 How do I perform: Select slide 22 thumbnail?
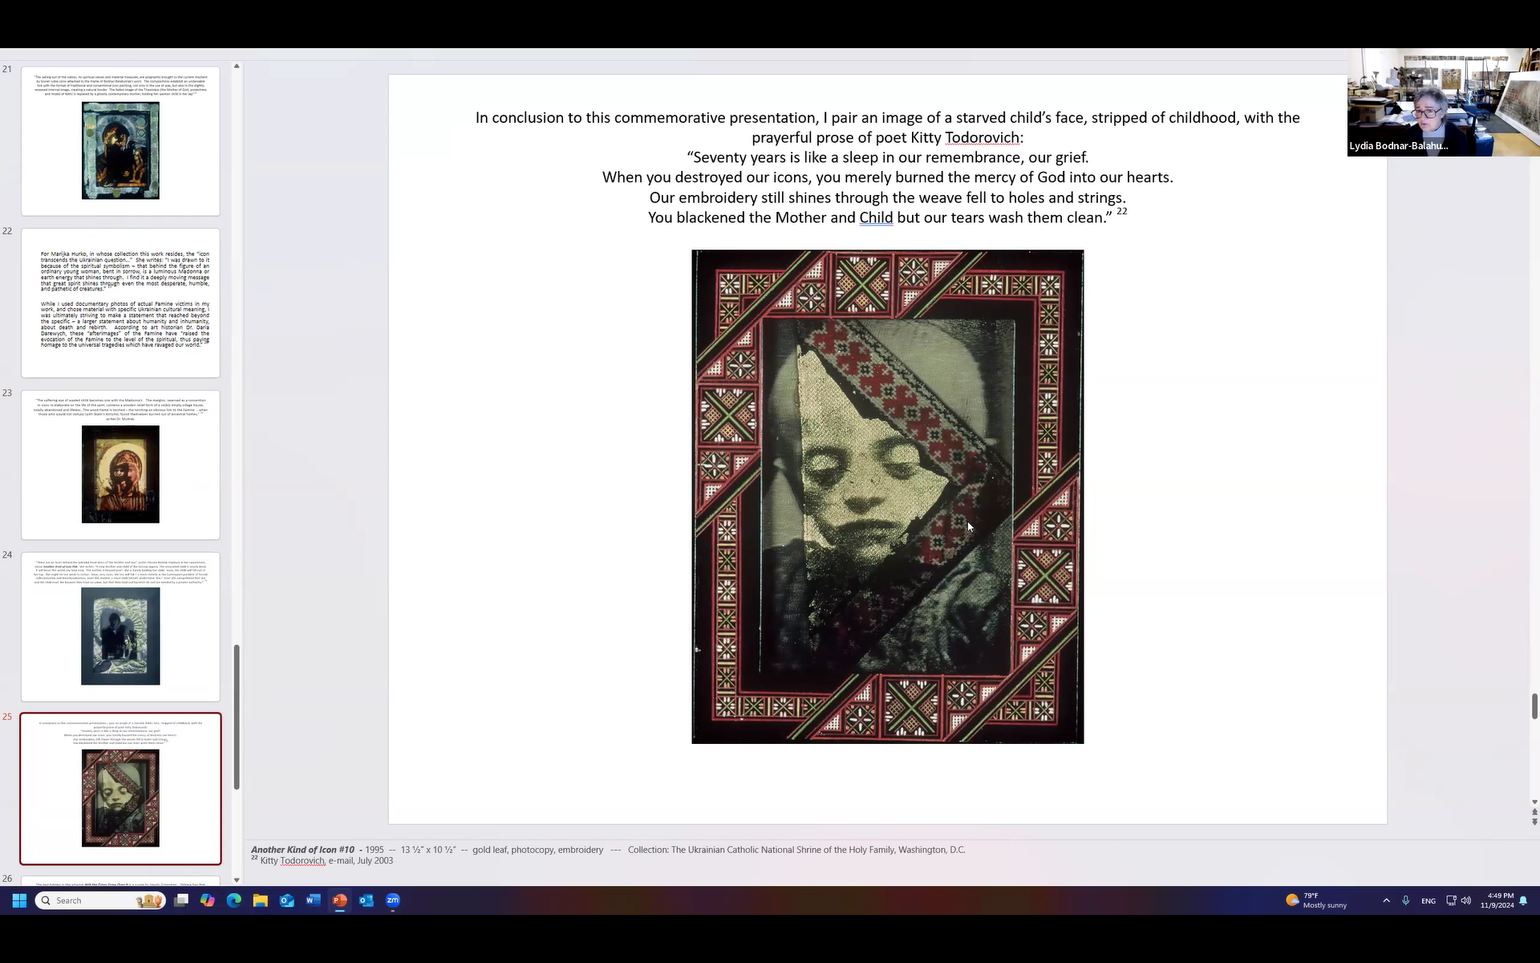[x=120, y=303]
